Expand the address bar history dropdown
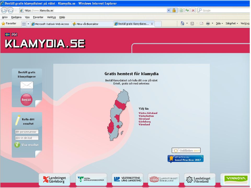The height and width of the screenshot is (188, 251). tap(168, 10)
